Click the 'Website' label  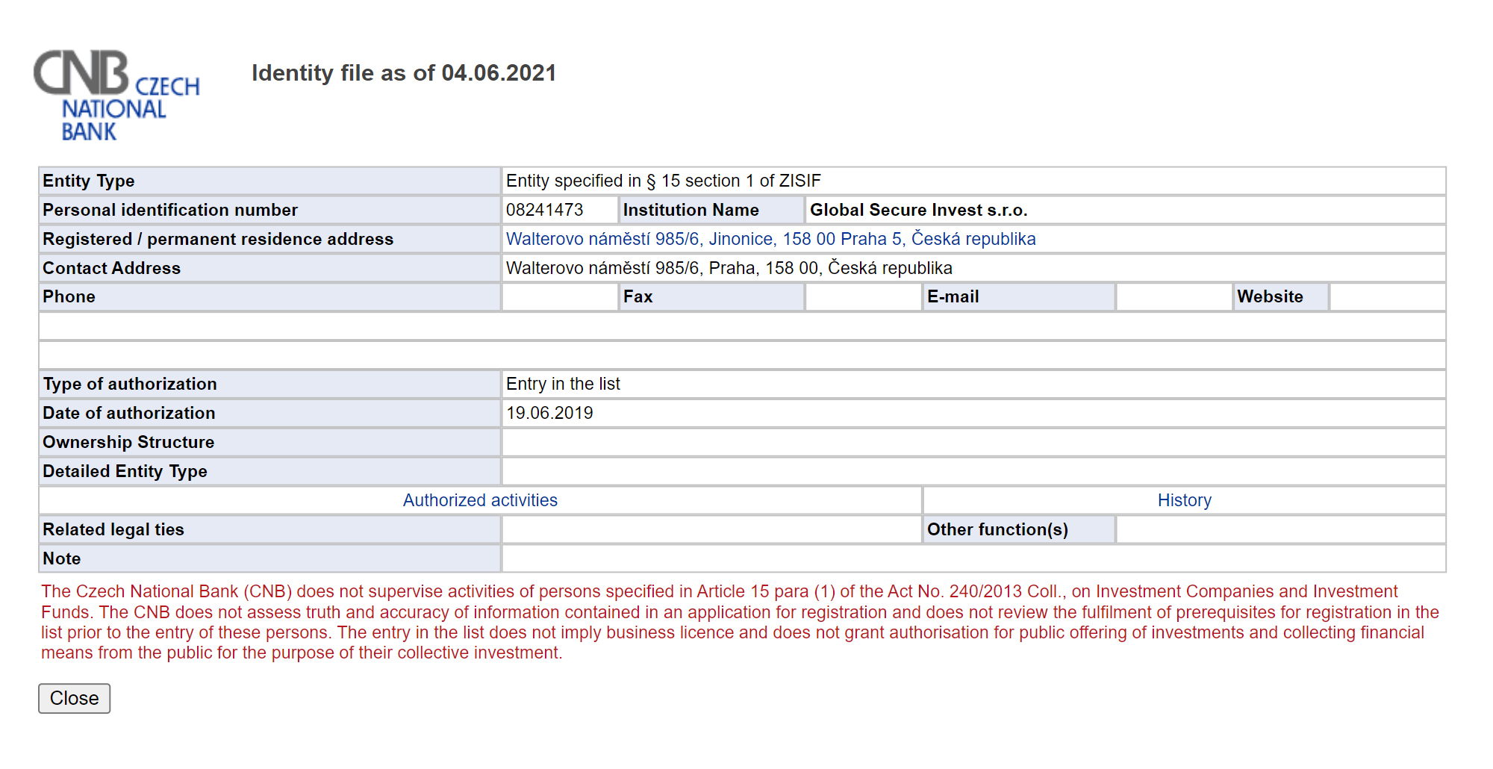(x=1270, y=296)
